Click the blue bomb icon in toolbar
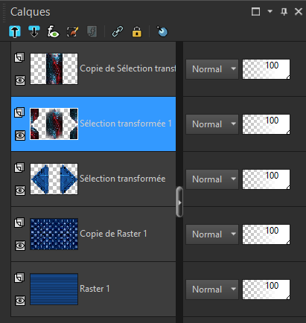Image resolution: width=306 pixels, height=323 pixels. [162, 32]
